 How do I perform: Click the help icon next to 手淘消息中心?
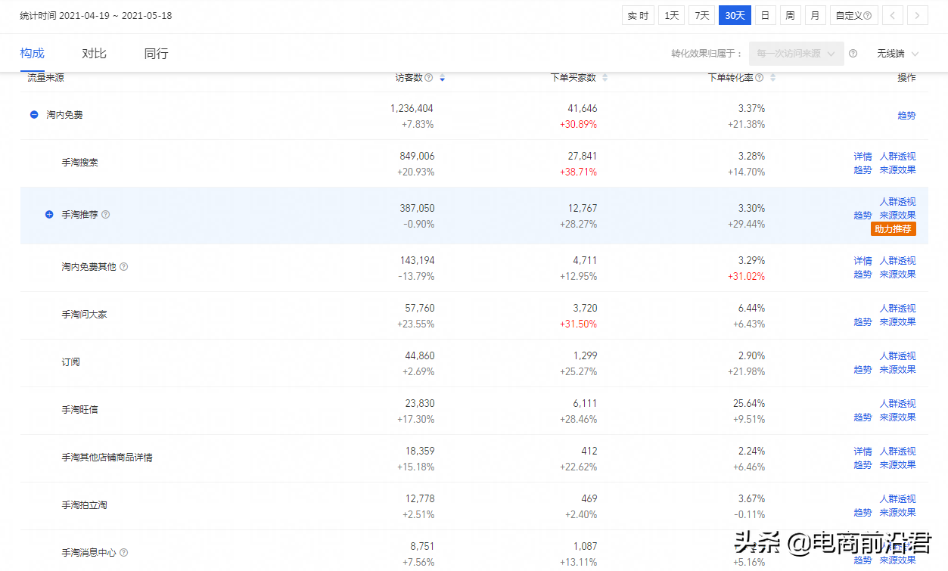[x=124, y=553]
